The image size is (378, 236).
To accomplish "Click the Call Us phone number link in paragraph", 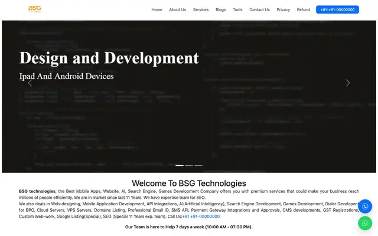I will tap(201, 217).
